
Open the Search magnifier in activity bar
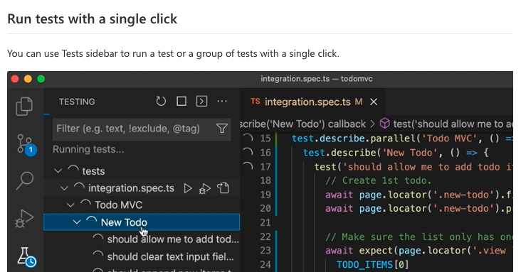25,181
